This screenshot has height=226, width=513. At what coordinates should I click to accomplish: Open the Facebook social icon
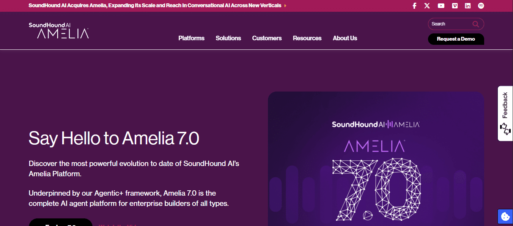point(415,6)
